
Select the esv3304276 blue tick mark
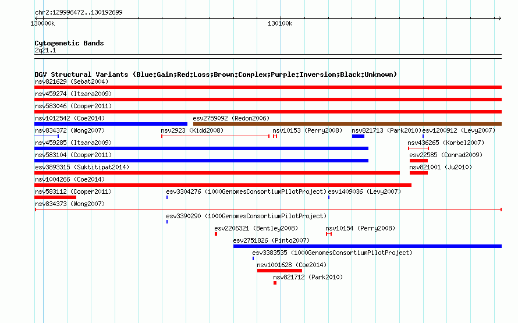(x=167, y=197)
